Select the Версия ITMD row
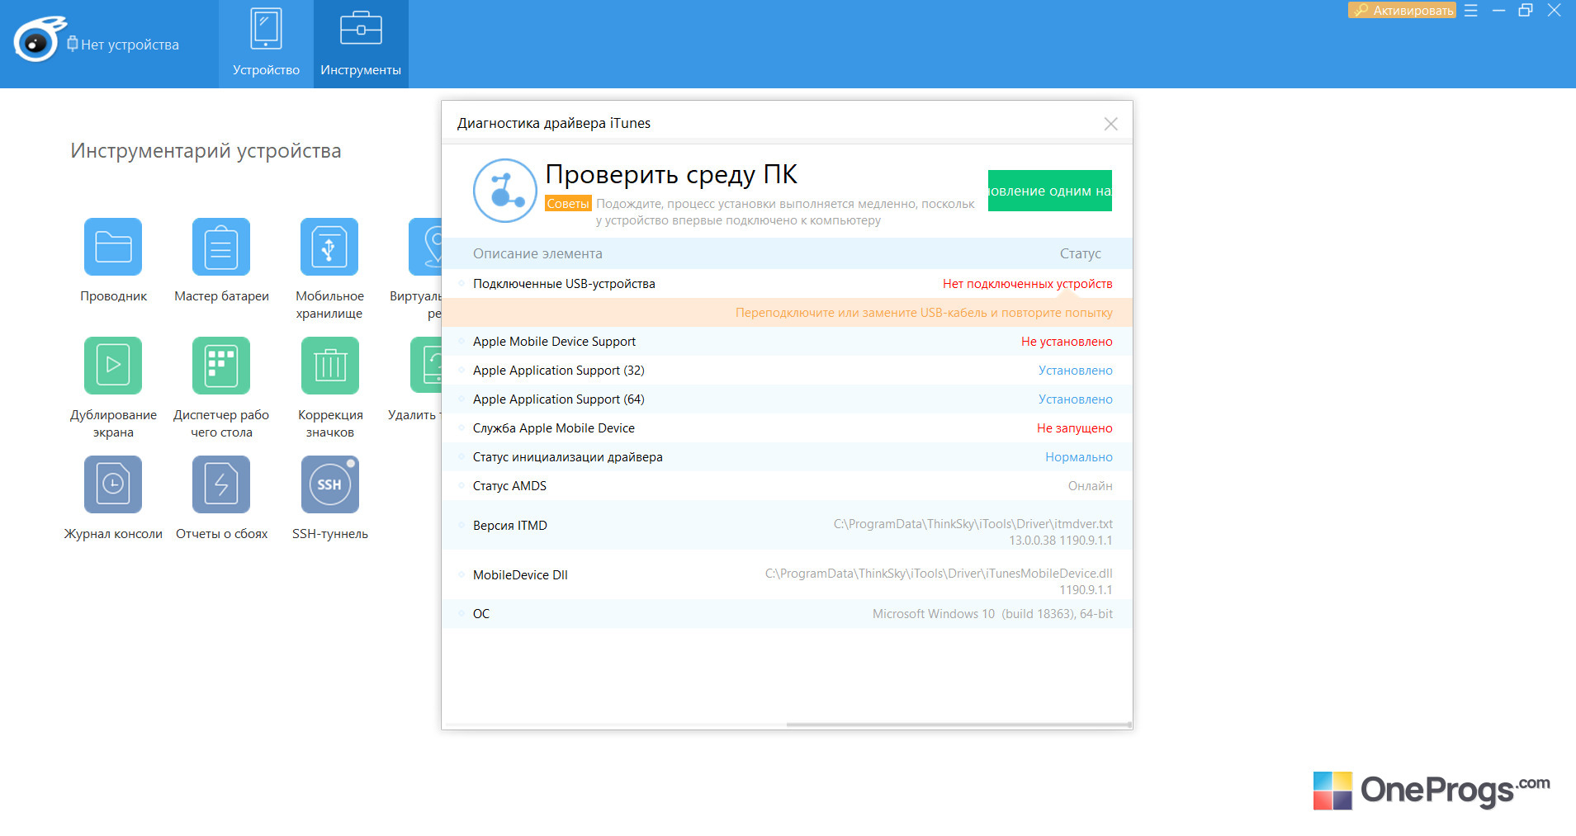 787,525
